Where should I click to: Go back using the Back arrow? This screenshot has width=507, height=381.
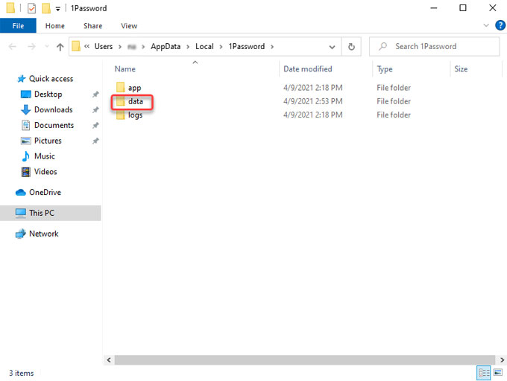pos(12,47)
